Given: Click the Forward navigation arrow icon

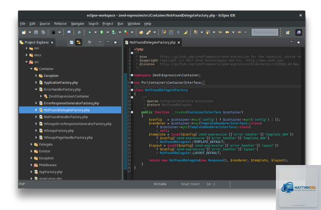Looking at the screenshot, I should pyautogui.click(x=239, y=32).
